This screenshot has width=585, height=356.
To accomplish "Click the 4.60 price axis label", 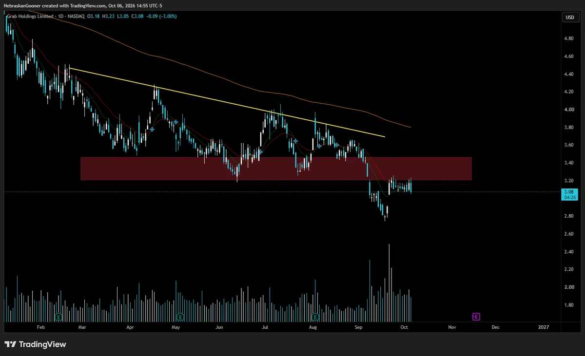I will pyautogui.click(x=568, y=56).
